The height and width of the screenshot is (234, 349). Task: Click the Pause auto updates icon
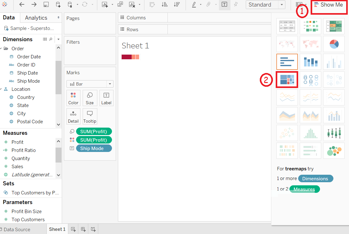70,4
